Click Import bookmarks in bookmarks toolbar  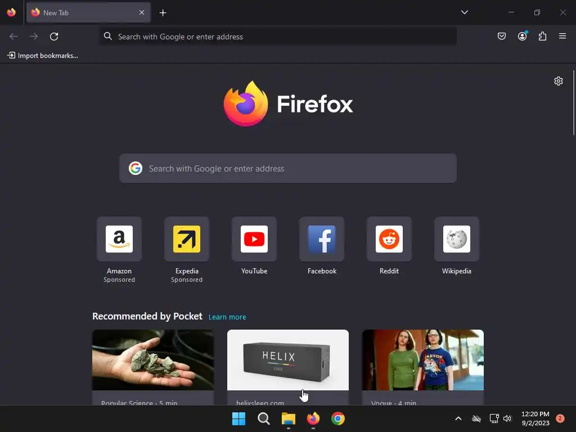tap(43, 56)
